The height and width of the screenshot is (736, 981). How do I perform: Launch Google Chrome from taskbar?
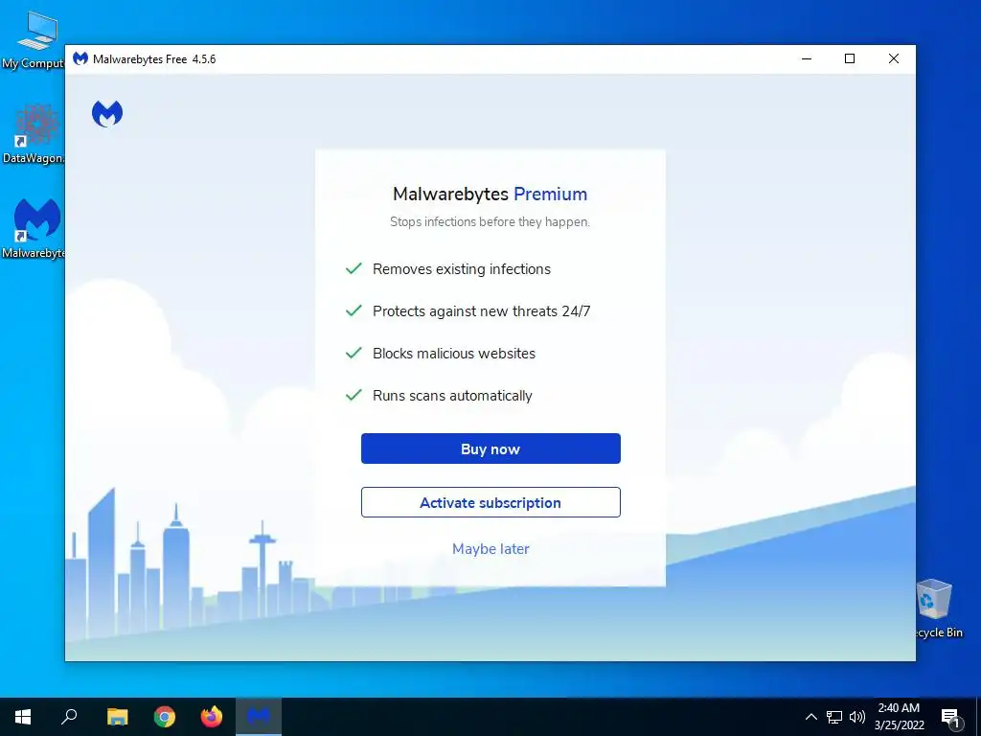coord(165,717)
